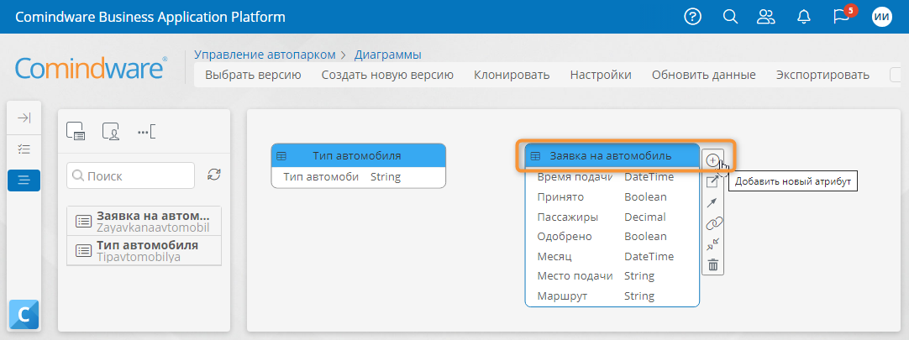The image size is (909, 340).
Task: Select Заявка на автомобиль diagram node header
Action: coord(612,156)
